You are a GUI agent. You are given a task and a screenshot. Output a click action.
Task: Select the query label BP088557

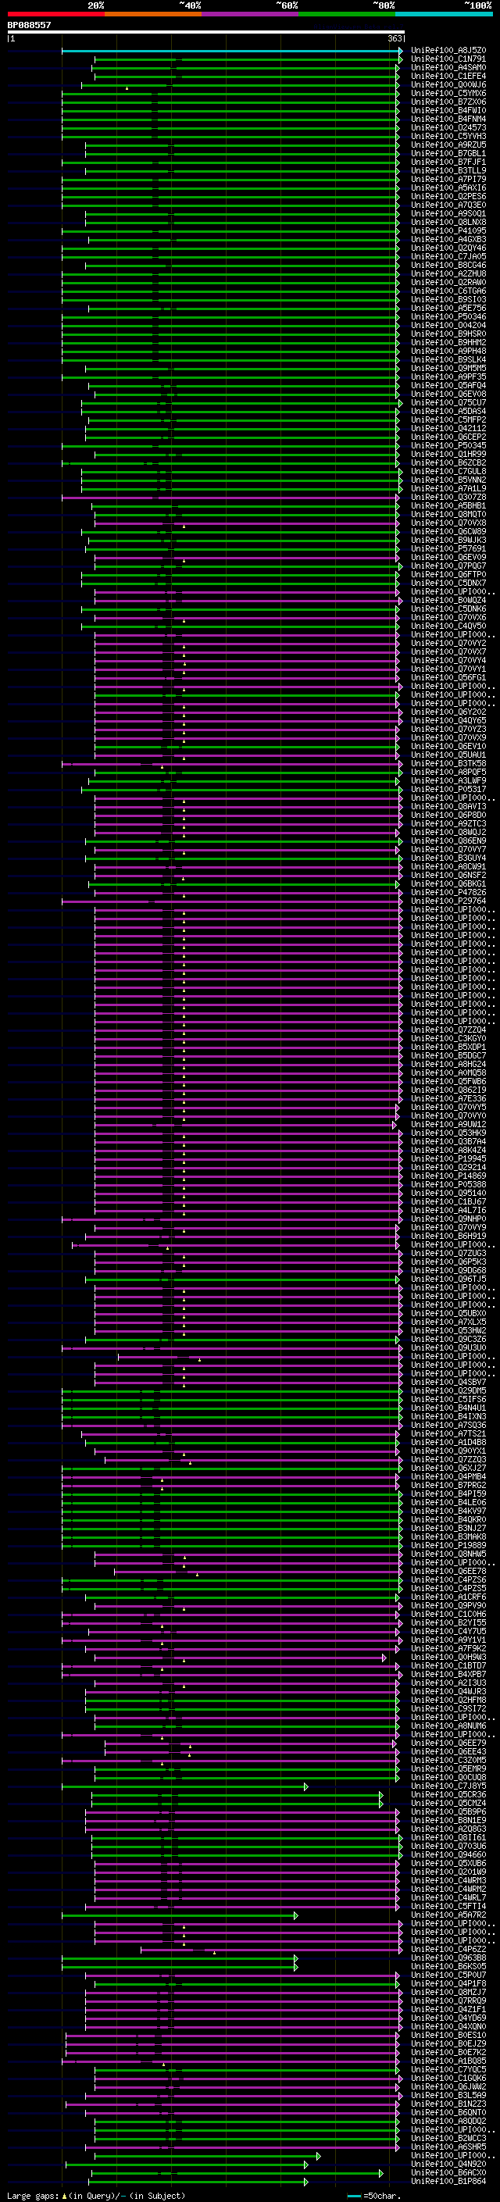29,25
